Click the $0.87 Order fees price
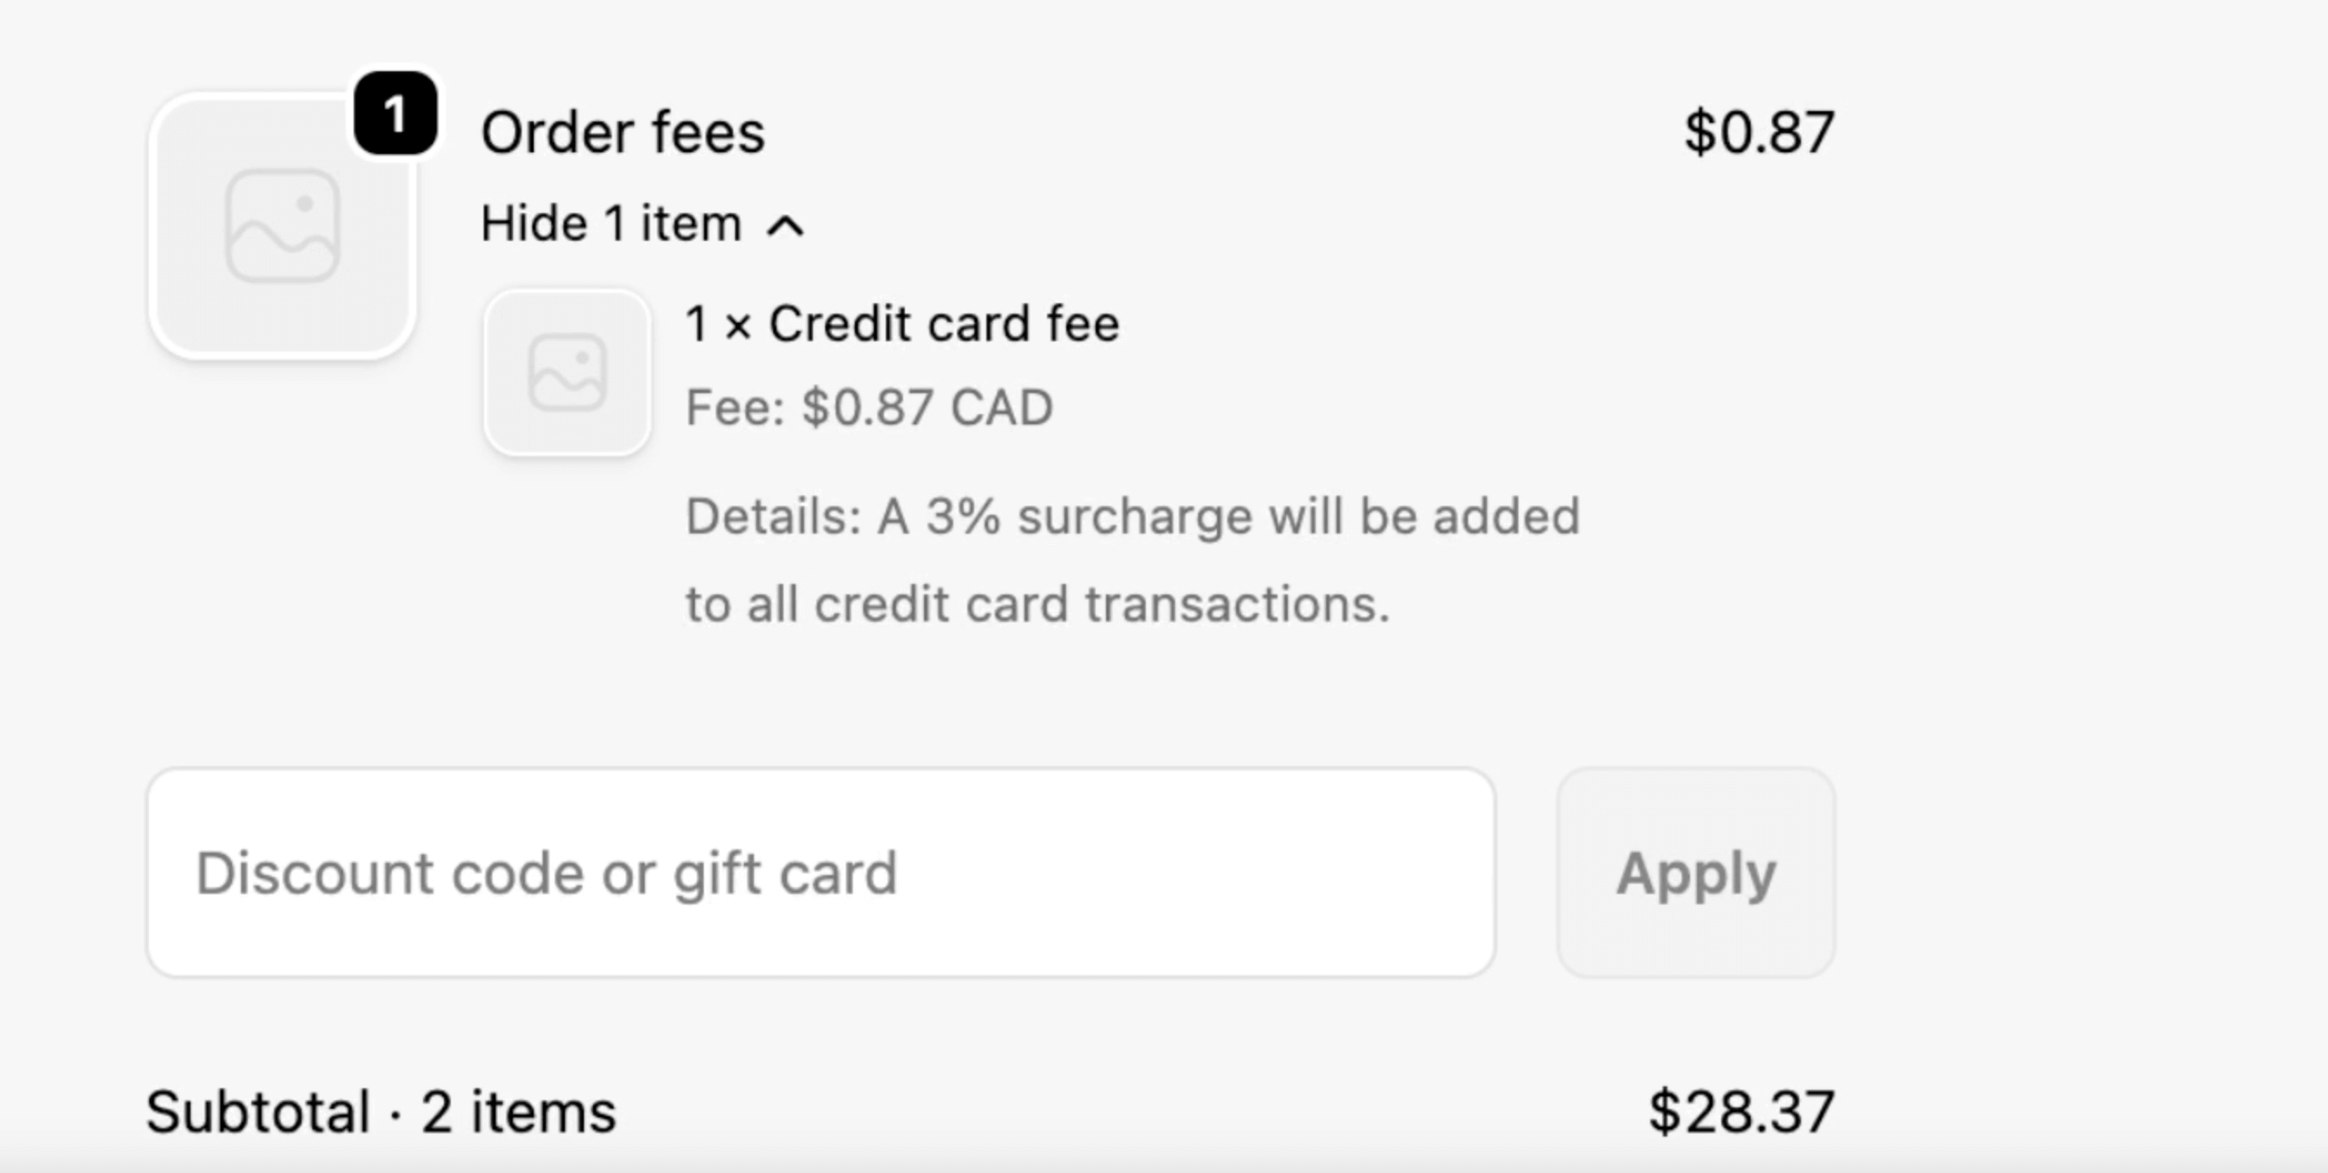Viewport: 2328px width, 1173px height. click(1759, 133)
